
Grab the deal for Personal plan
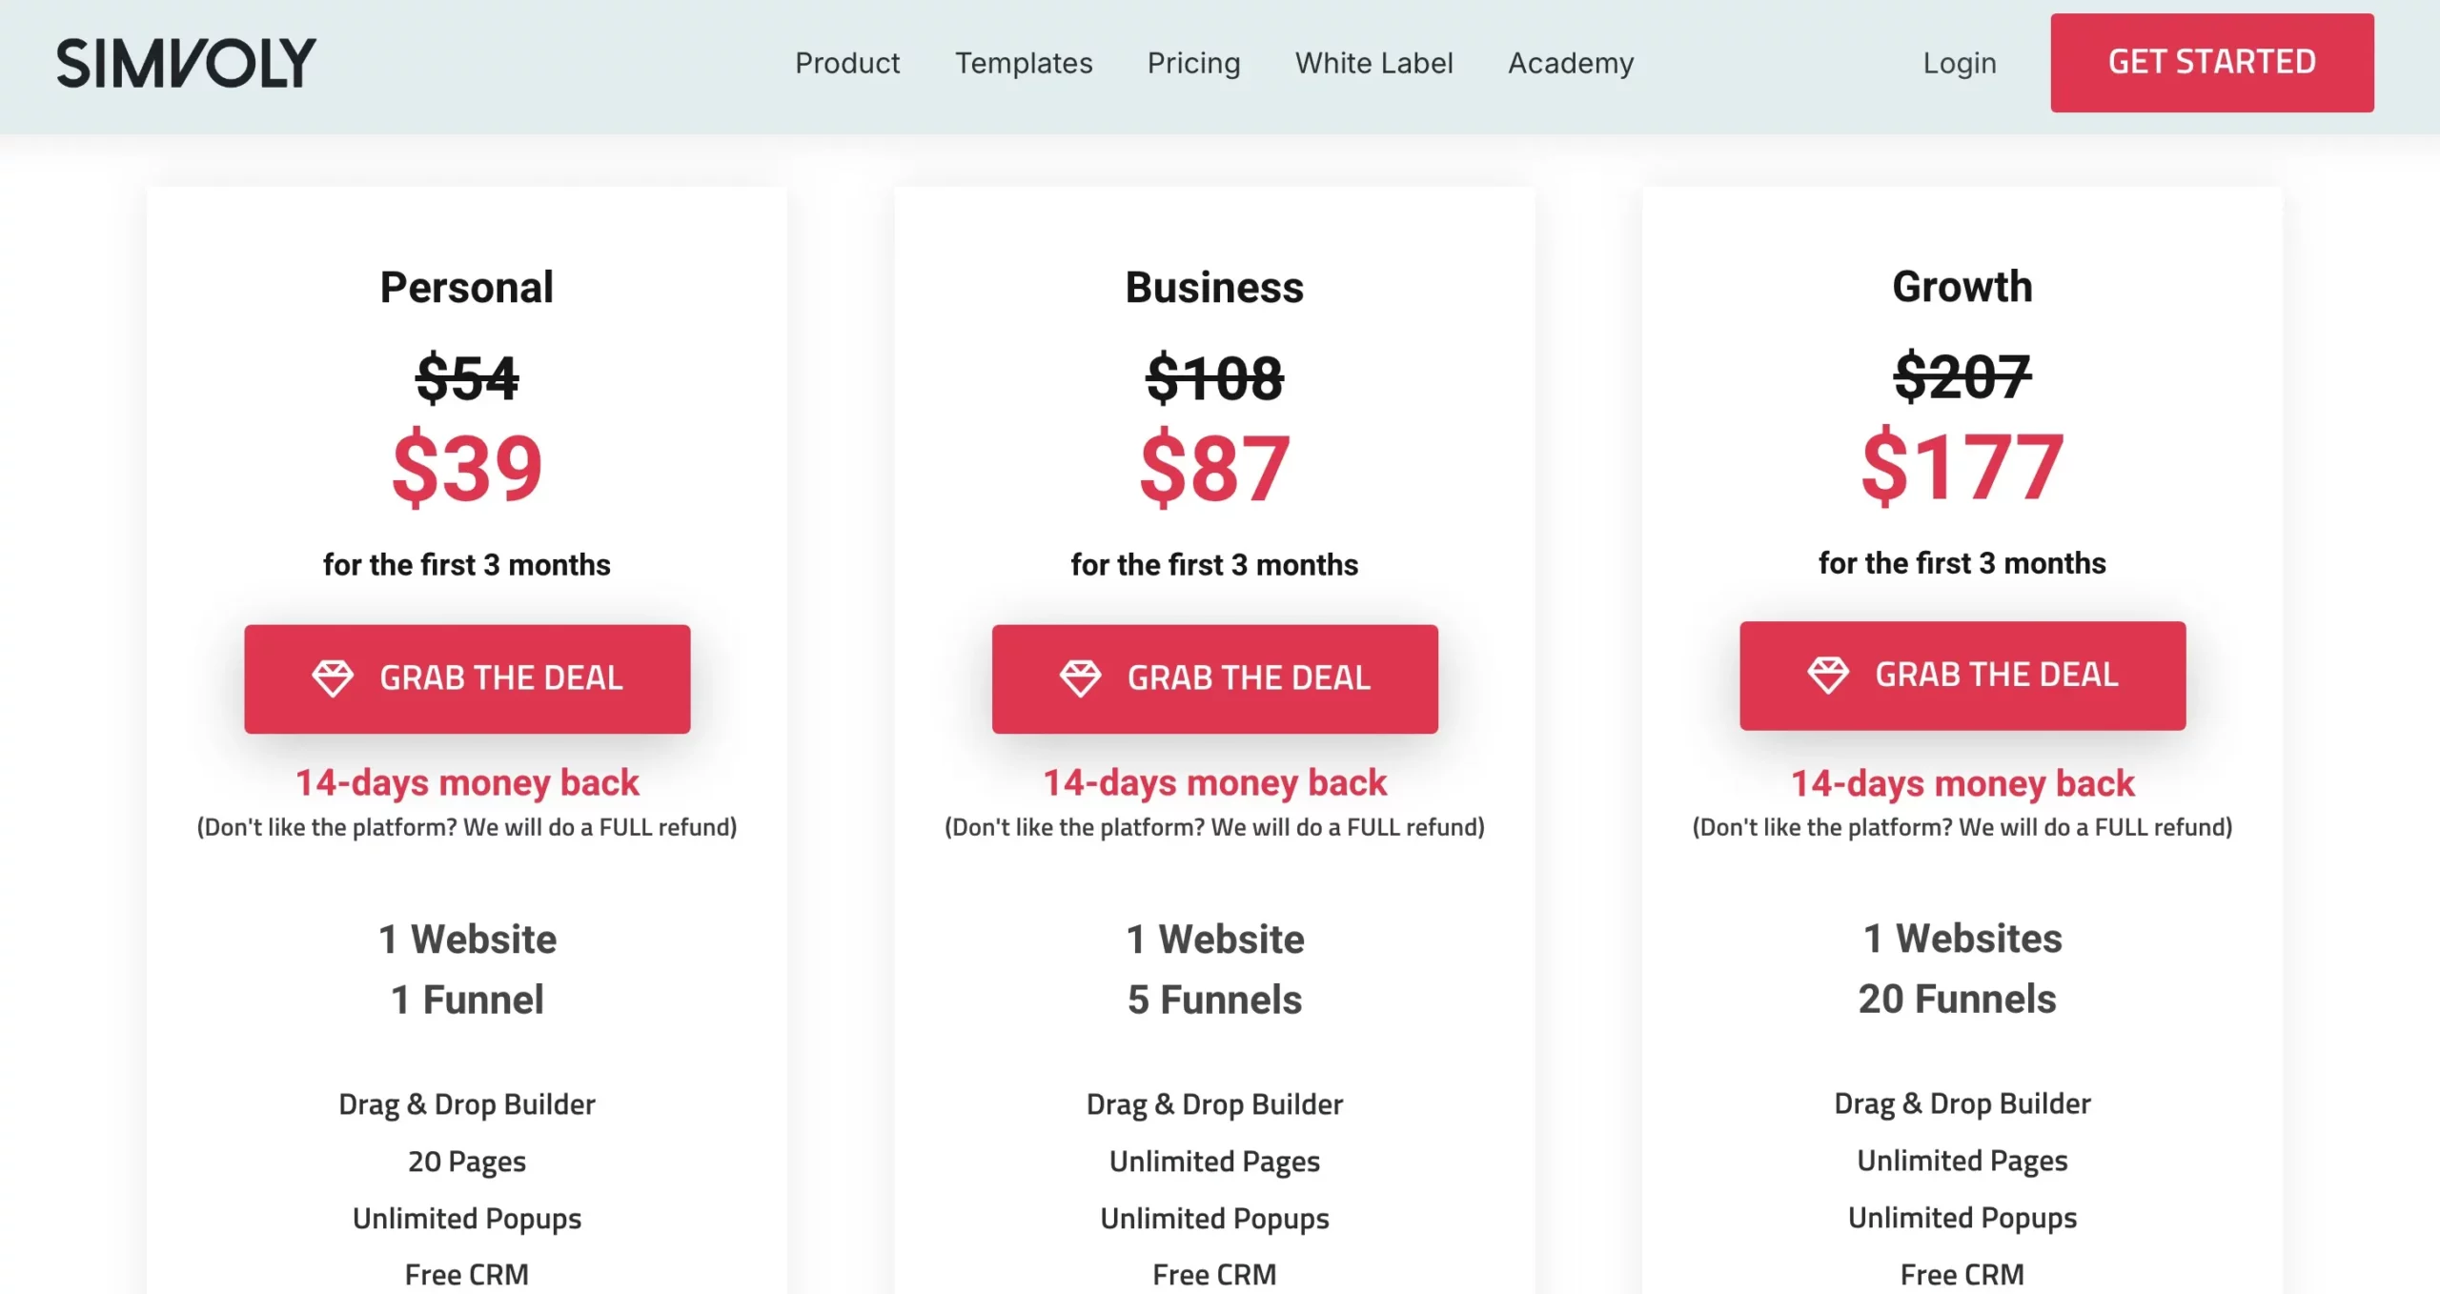click(467, 678)
